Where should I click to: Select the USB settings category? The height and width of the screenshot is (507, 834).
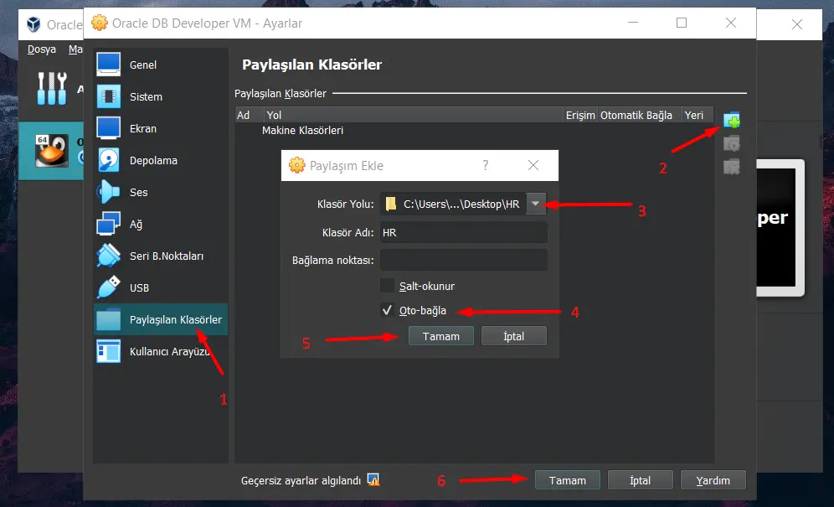pos(139,287)
